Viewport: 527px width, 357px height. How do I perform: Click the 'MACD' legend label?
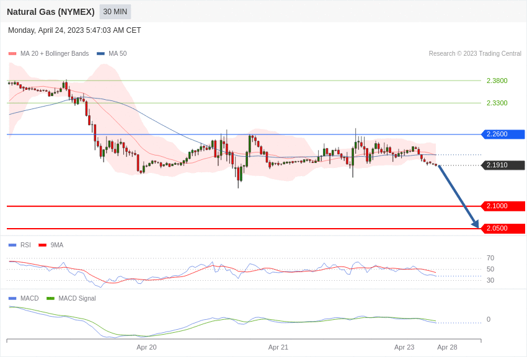[x=30, y=298]
